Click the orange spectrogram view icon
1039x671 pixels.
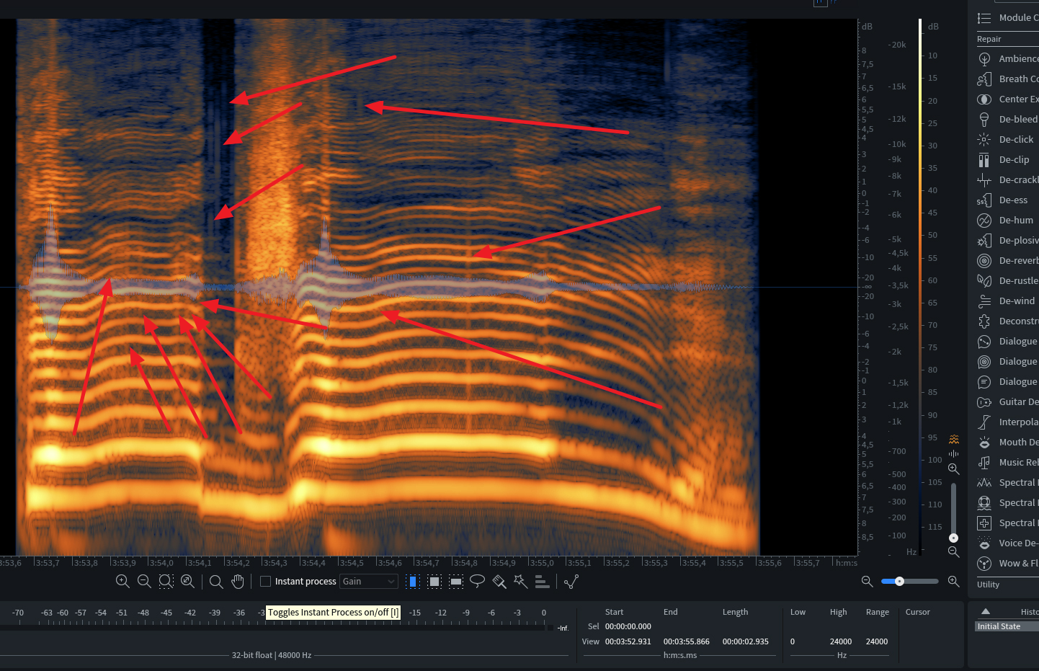tap(954, 439)
